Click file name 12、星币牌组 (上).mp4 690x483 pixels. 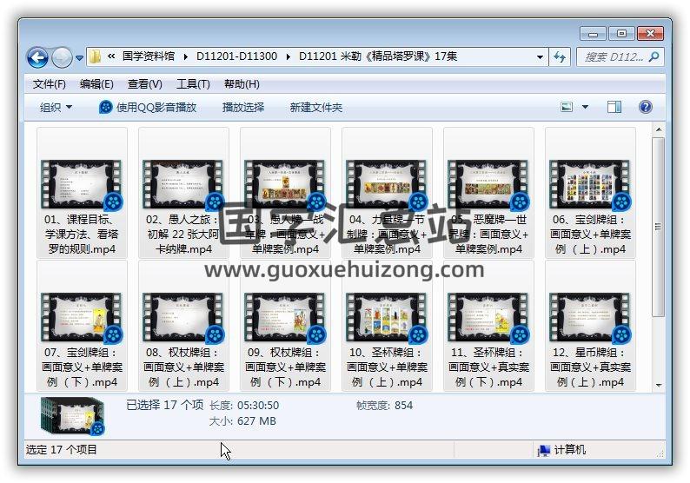tap(590, 367)
